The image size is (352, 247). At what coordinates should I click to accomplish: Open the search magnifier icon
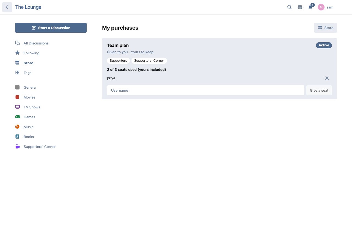pyautogui.click(x=290, y=7)
